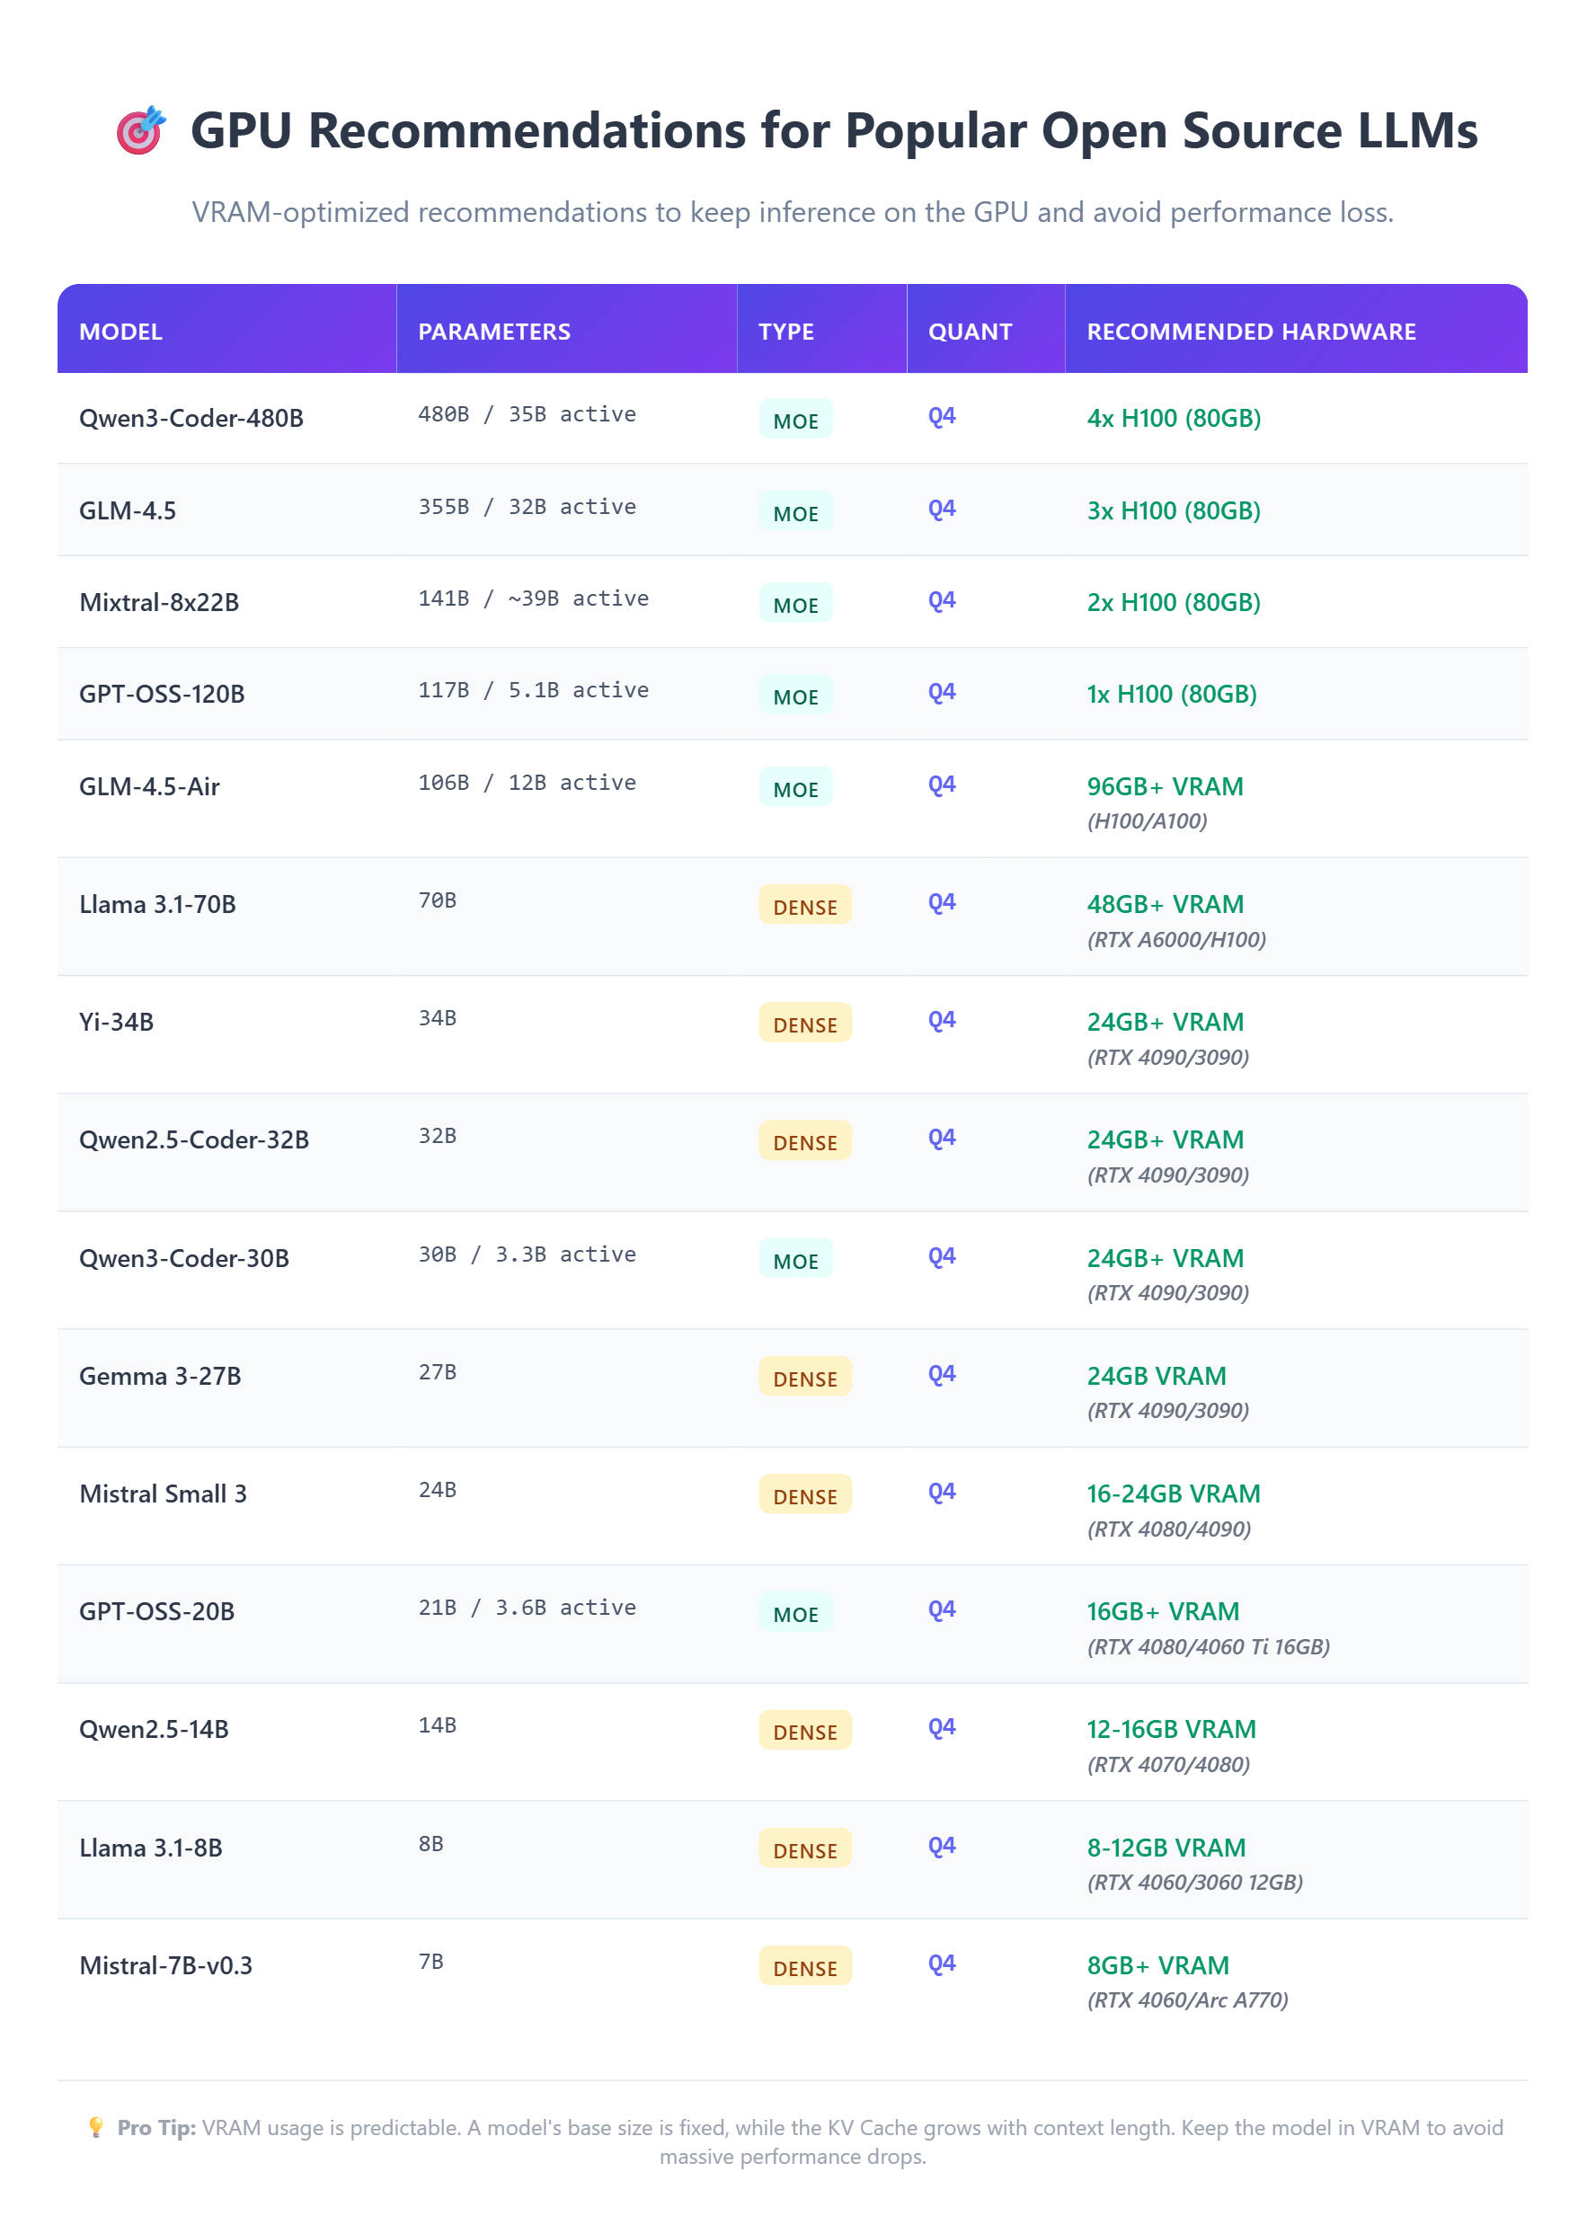Image resolution: width=1587 pixels, height=2225 pixels.
Task: Click the 117B / 5.1B active parameters cell
Action: pos(533,690)
